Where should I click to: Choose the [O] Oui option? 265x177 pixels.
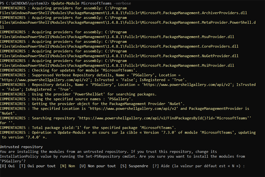coord(7,166)
